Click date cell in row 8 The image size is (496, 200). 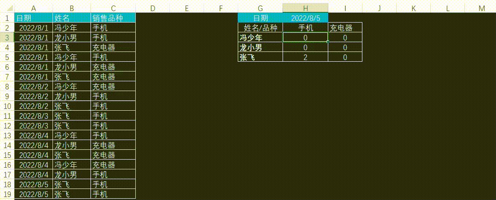click(x=34, y=86)
